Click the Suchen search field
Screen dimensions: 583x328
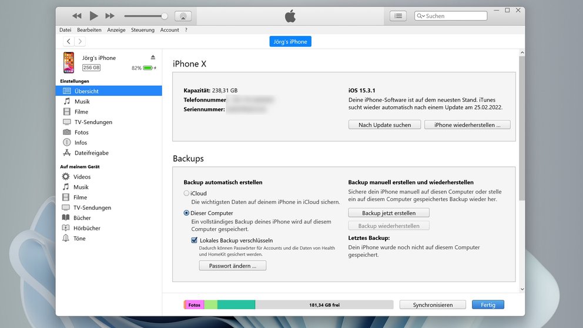click(451, 16)
